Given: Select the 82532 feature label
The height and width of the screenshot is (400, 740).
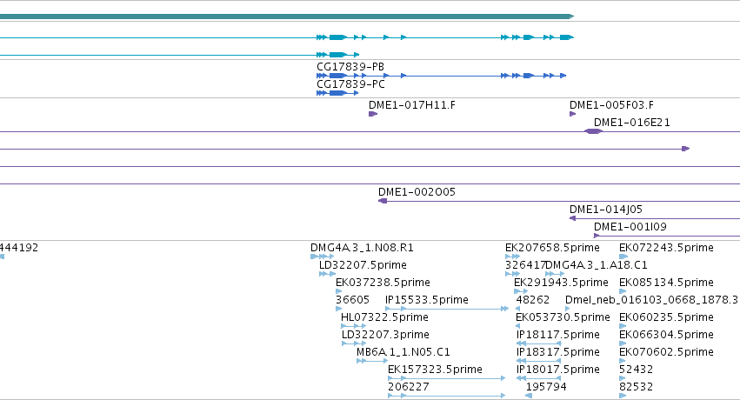Looking at the screenshot, I should [637, 387].
